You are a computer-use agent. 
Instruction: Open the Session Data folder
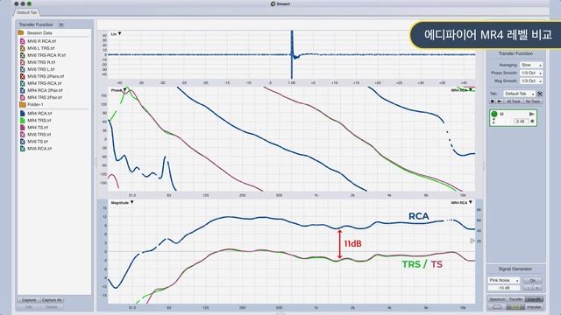[21, 32]
